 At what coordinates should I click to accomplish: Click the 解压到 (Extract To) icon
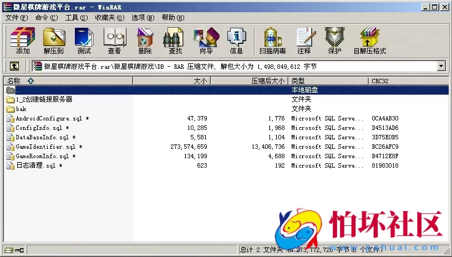(x=54, y=41)
